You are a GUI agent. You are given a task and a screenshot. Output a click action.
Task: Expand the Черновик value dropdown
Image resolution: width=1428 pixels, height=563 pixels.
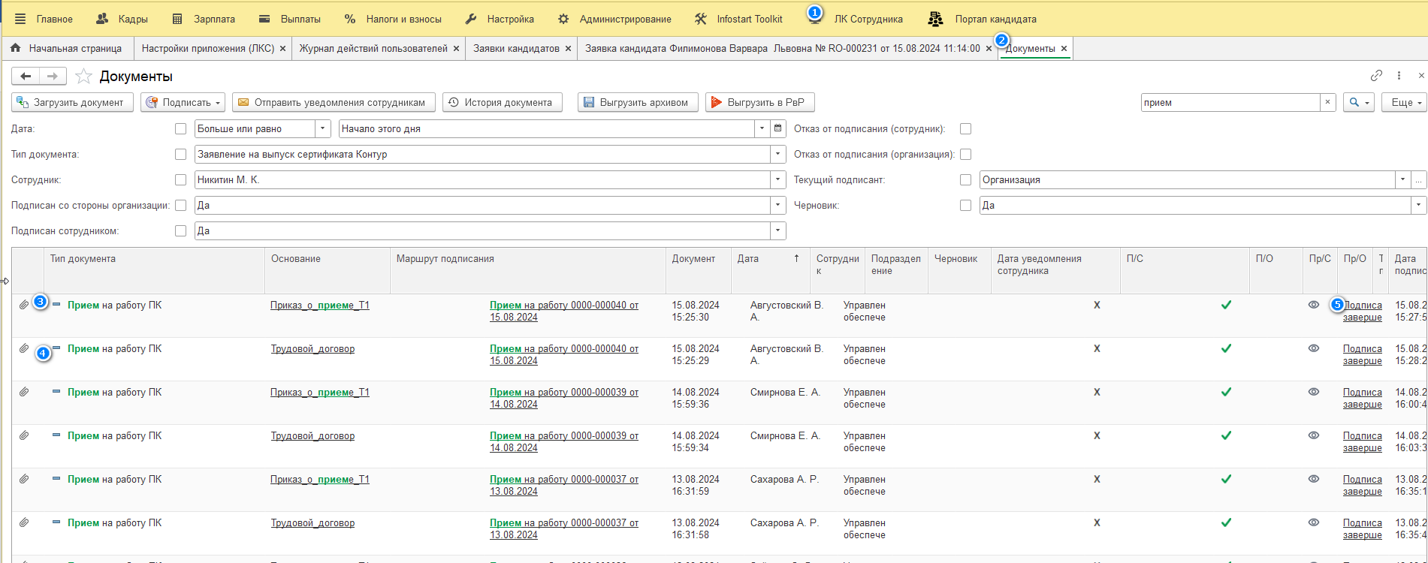[x=1418, y=206]
